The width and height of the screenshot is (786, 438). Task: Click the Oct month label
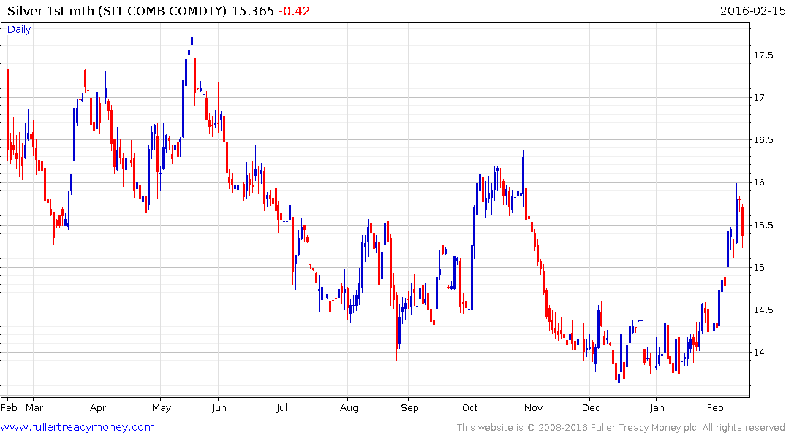coord(469,408)
